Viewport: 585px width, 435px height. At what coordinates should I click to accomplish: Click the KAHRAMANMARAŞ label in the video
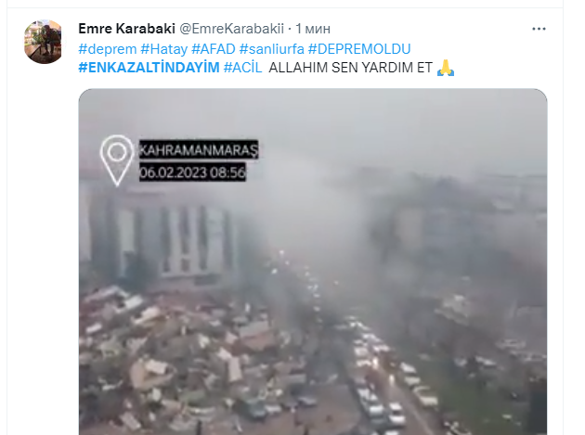point(199,150)
